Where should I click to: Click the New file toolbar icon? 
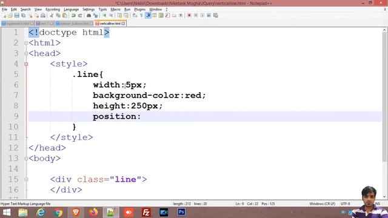point(4,16)
